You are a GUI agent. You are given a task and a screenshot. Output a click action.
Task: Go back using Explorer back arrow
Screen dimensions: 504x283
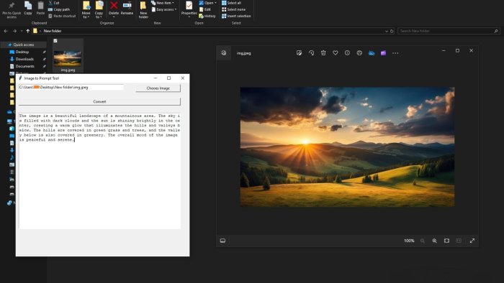[6, 31]
